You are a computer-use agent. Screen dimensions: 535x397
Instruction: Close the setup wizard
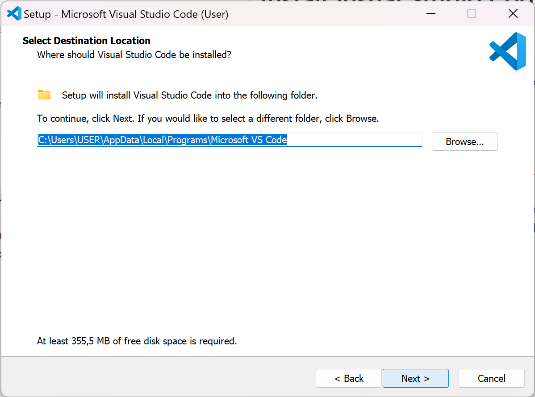coord(513,13)
